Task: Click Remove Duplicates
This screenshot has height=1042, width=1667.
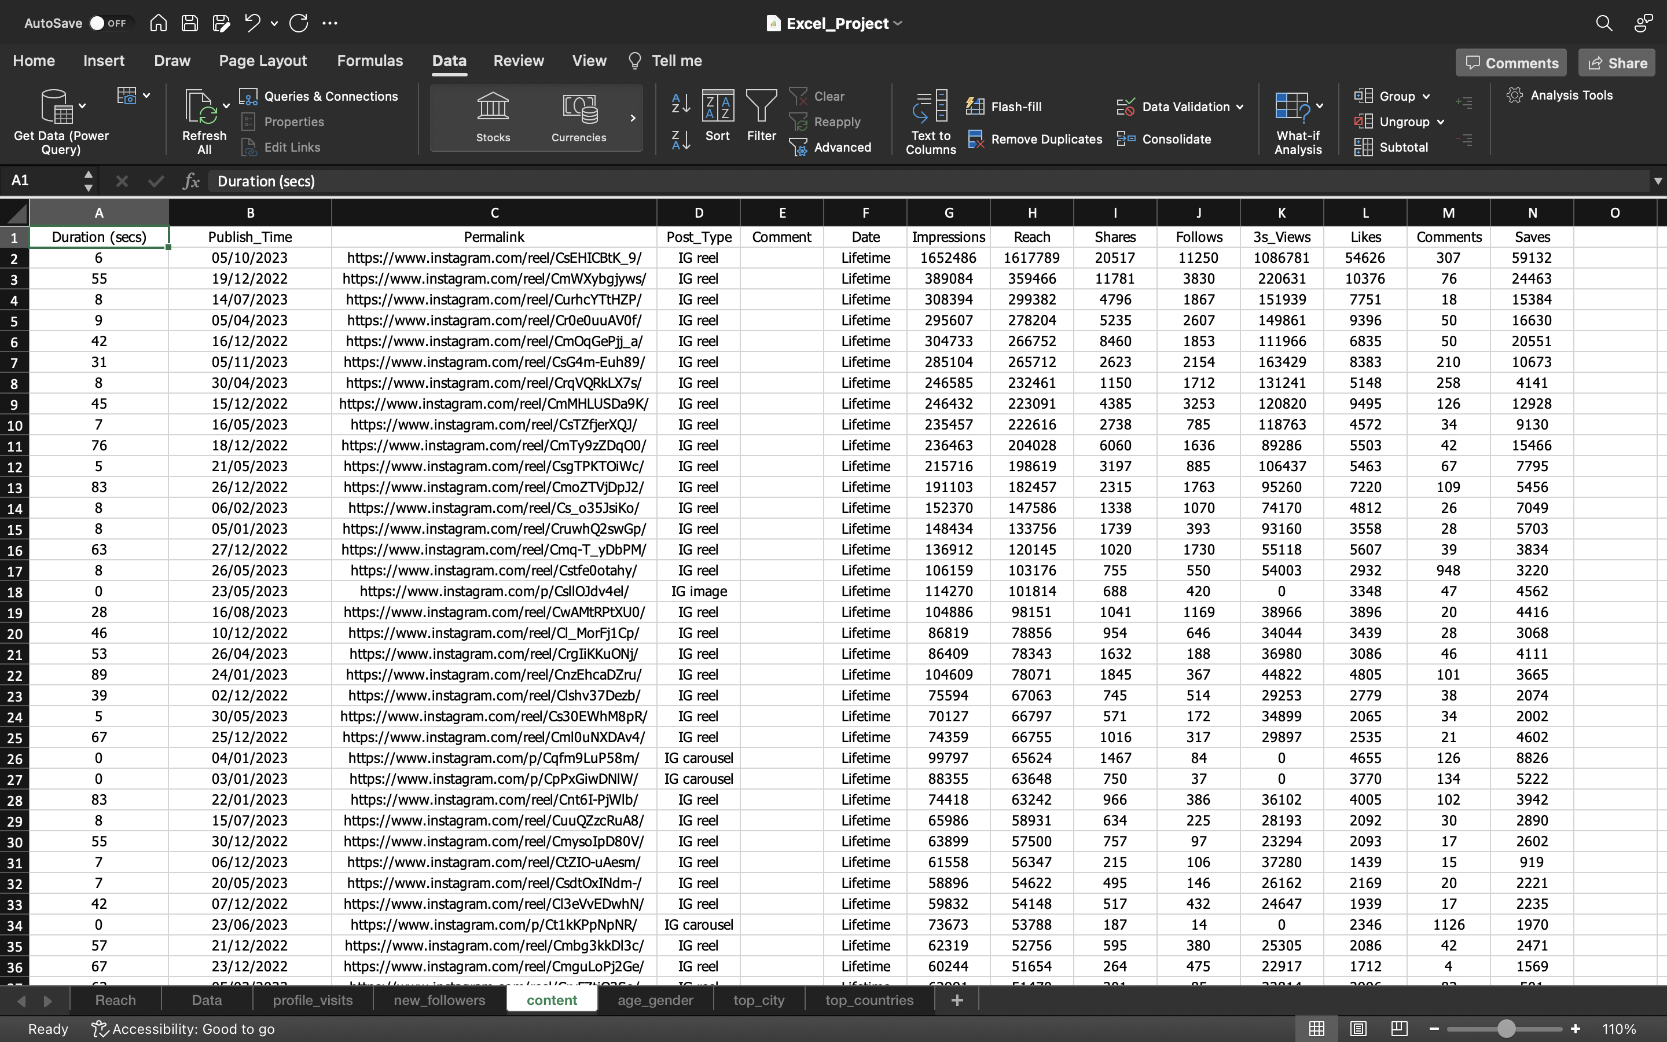Action: point(1035,139)
